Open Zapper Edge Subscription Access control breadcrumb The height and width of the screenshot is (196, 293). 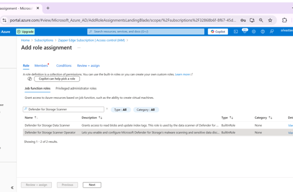(x=91, y=40)
